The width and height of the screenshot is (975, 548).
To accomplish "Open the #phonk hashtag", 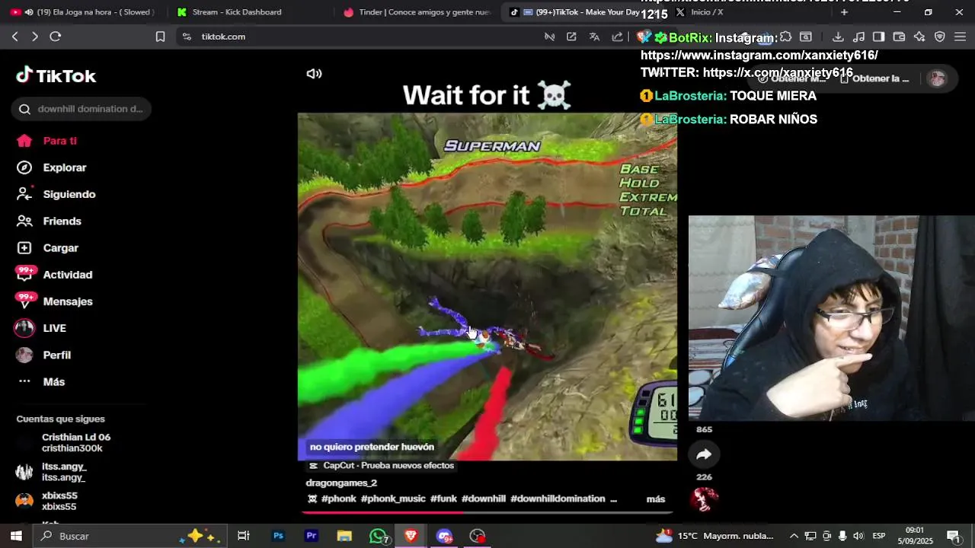I will click(338, 499).
